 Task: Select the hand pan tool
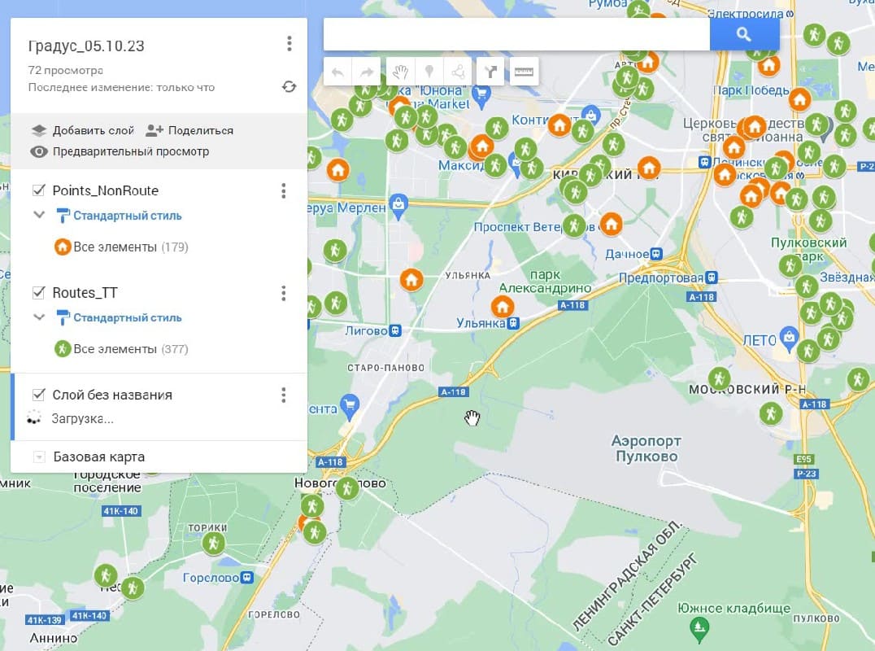pyautogui.click(x=400, y=72)
